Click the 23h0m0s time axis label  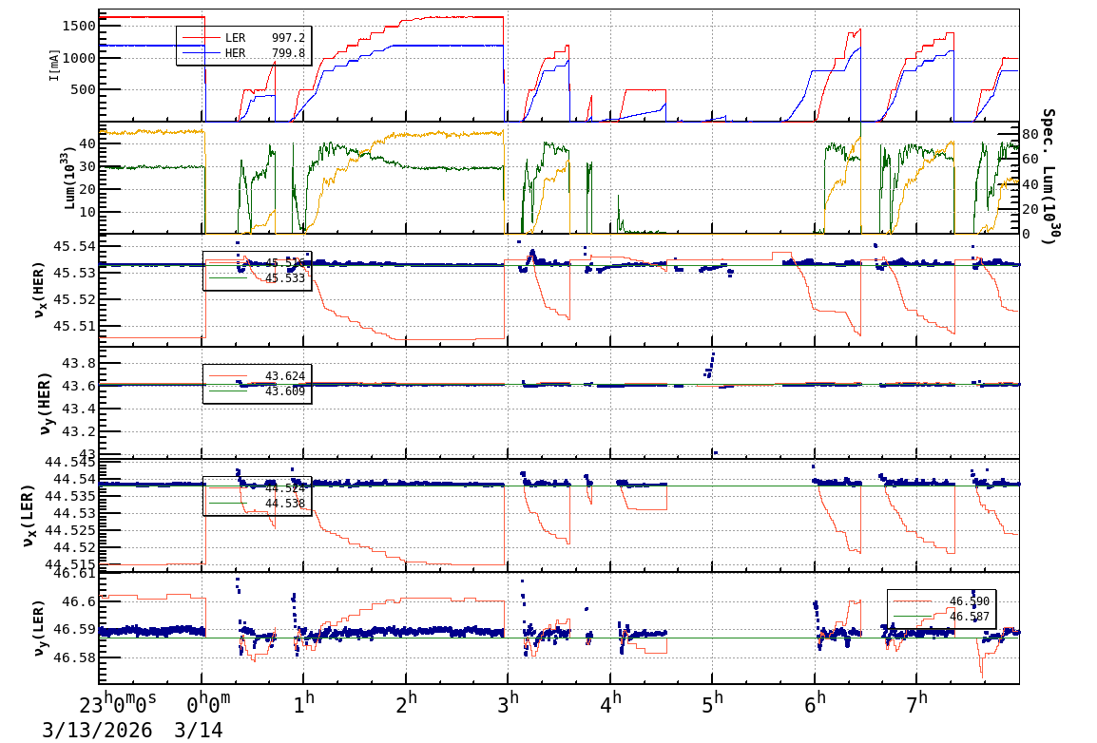pyautogui.click(x=118, y=704)
